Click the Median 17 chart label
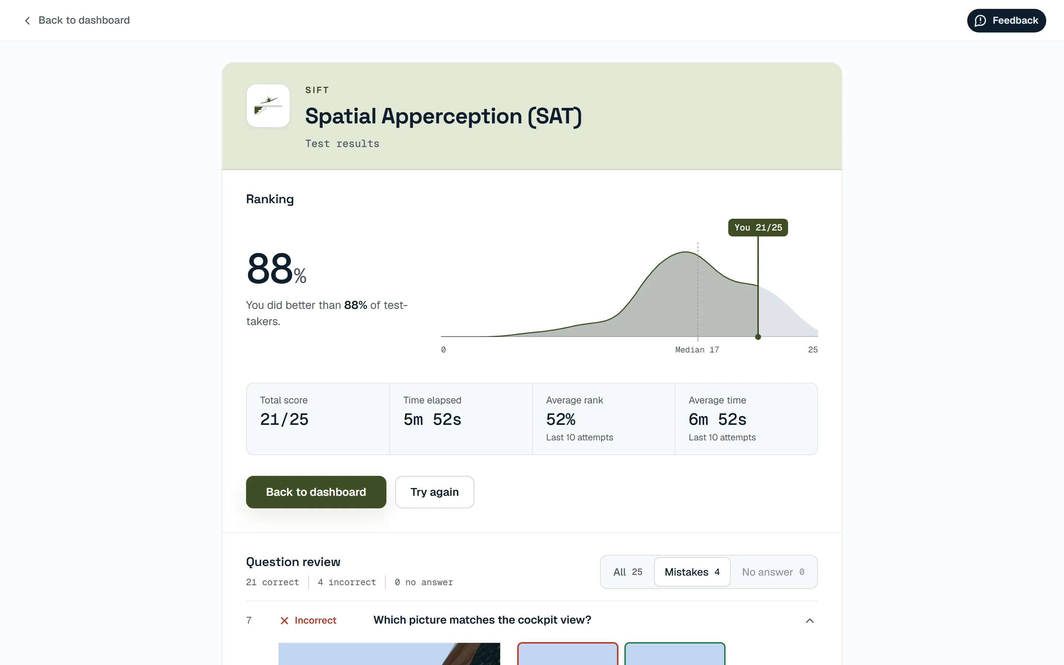The width and height of the screenshot is (1064, 665). coord(697,349)
